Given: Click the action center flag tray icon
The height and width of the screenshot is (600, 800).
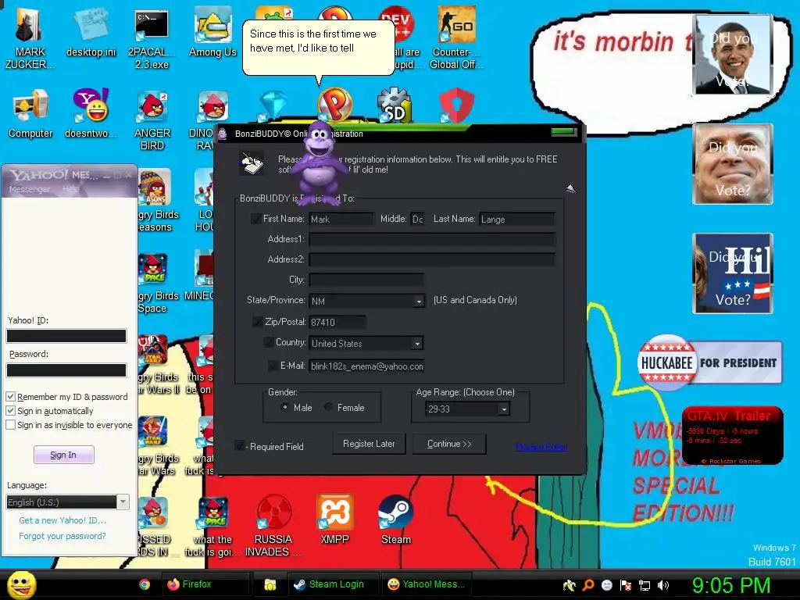Looking at the screenshot, I should [x=626, y=585].
